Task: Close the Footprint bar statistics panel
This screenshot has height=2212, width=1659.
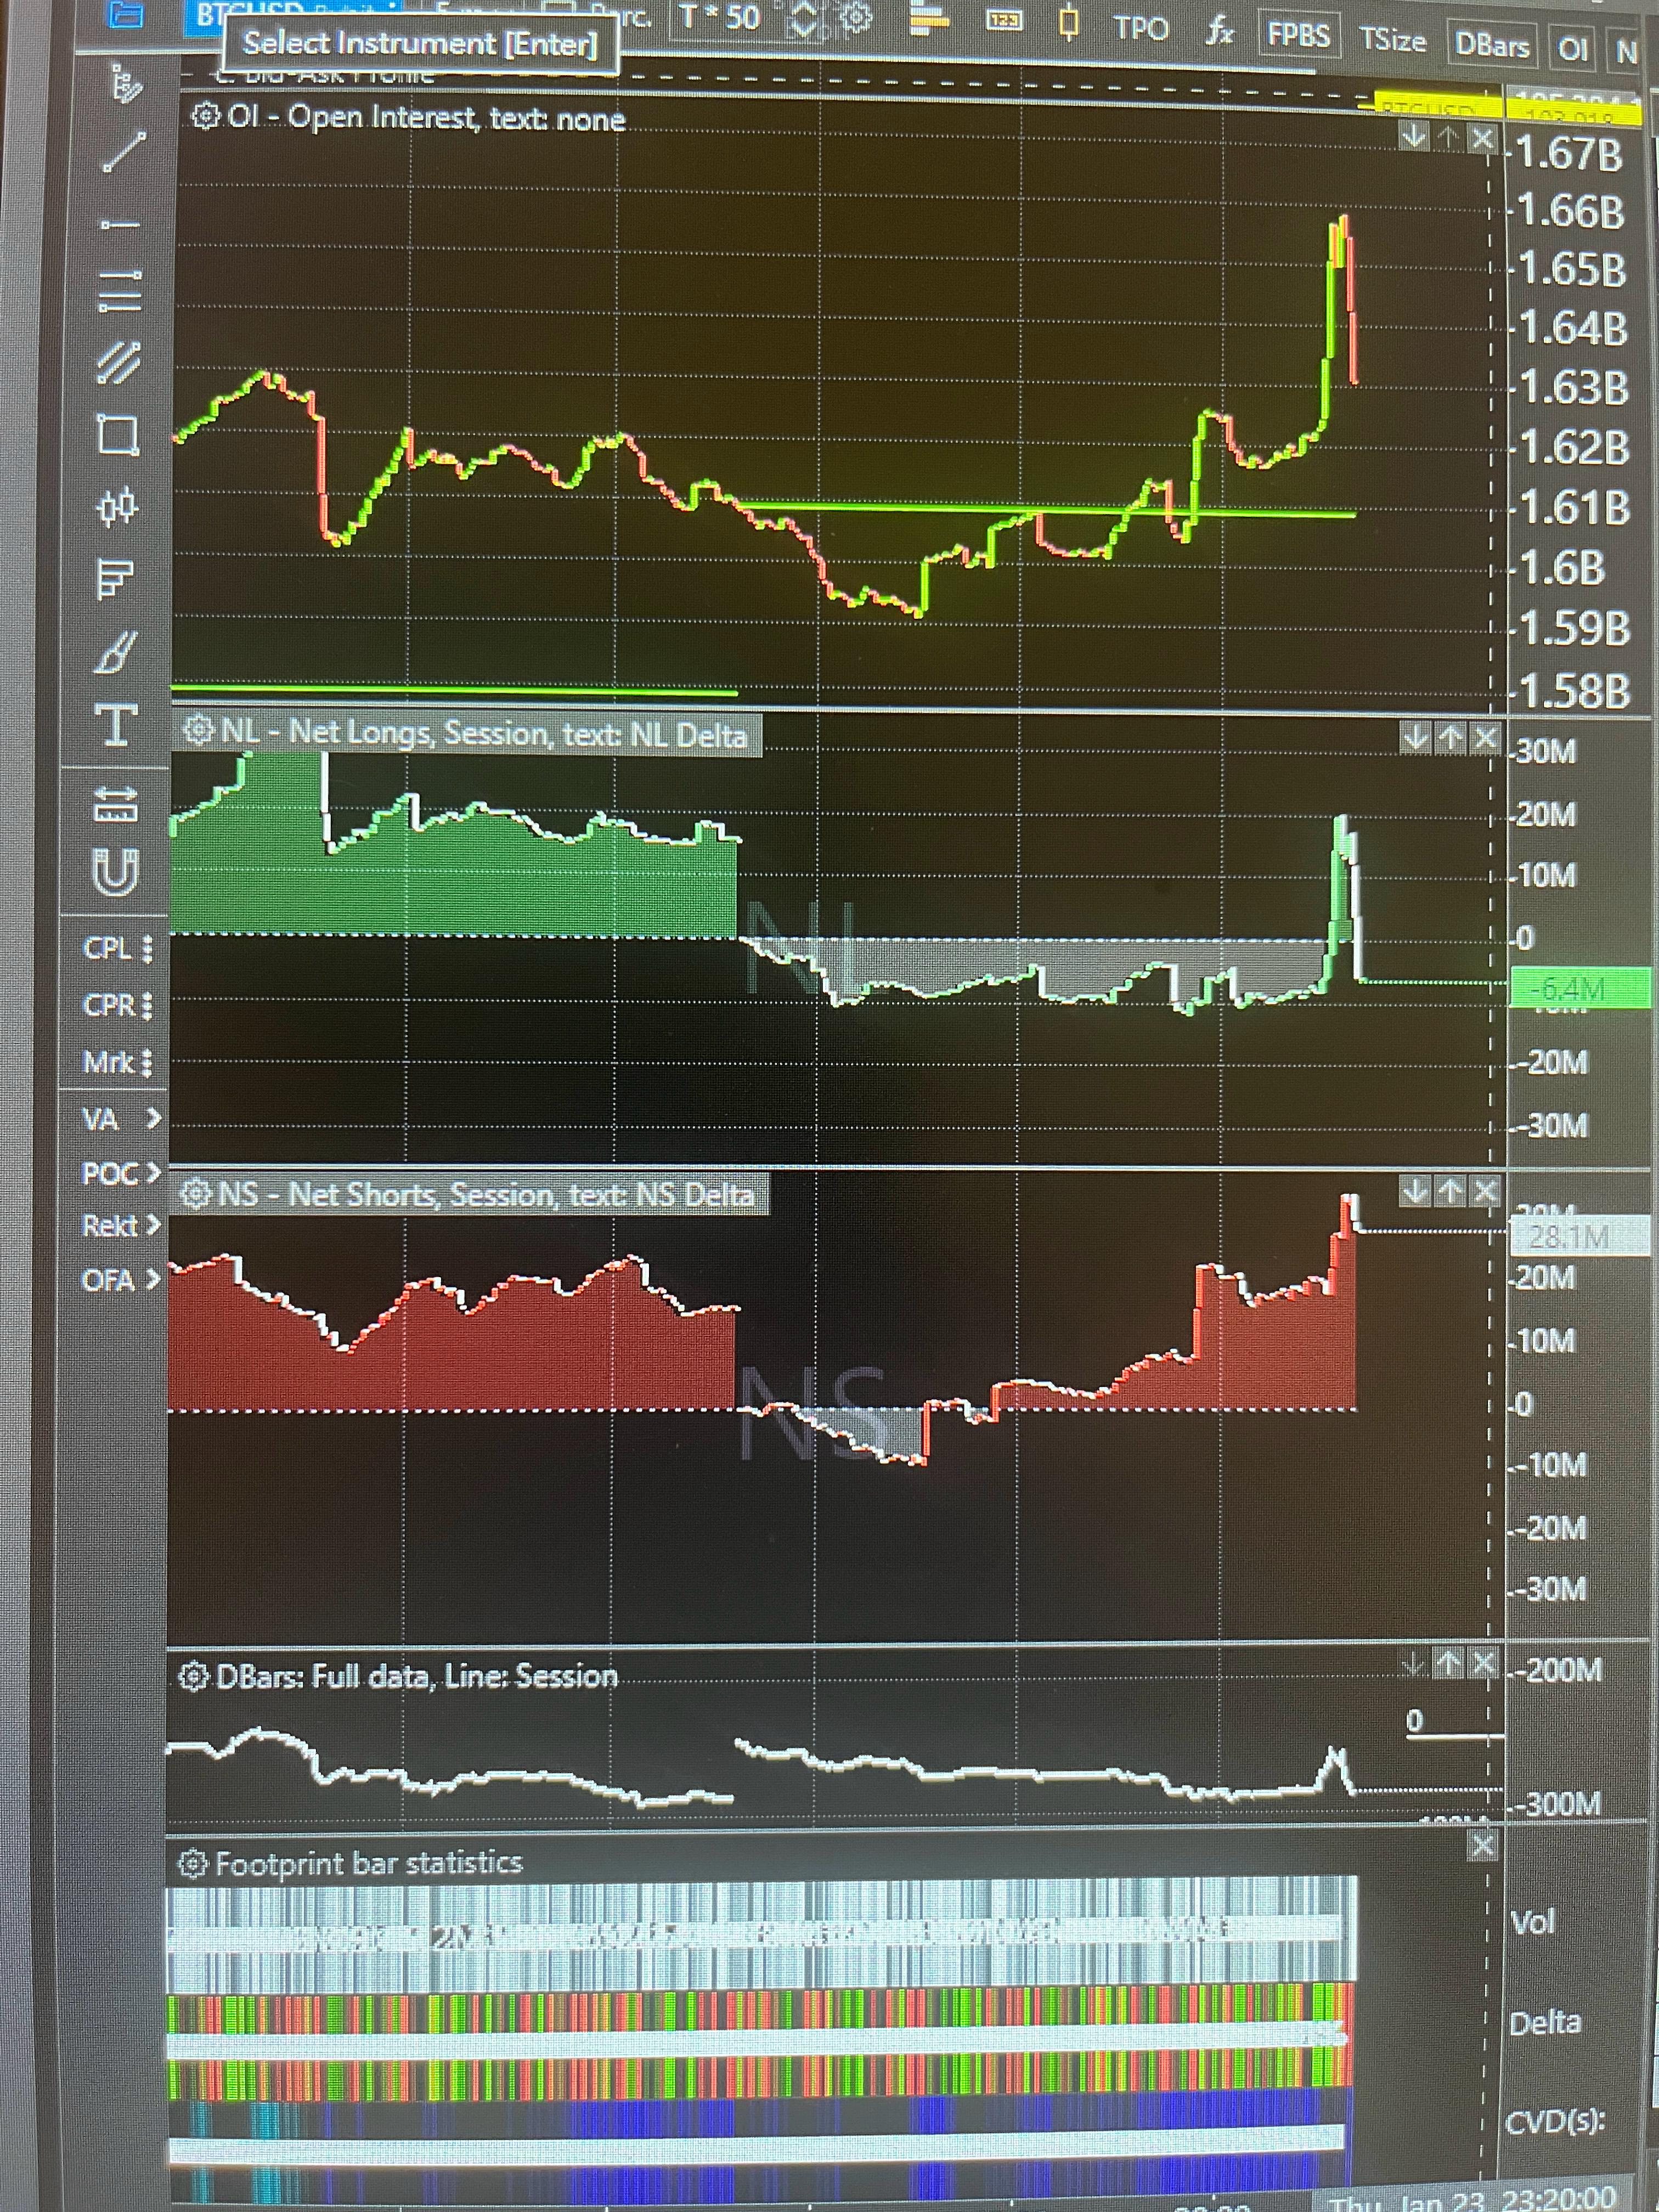Action: click(1483, 1845)
